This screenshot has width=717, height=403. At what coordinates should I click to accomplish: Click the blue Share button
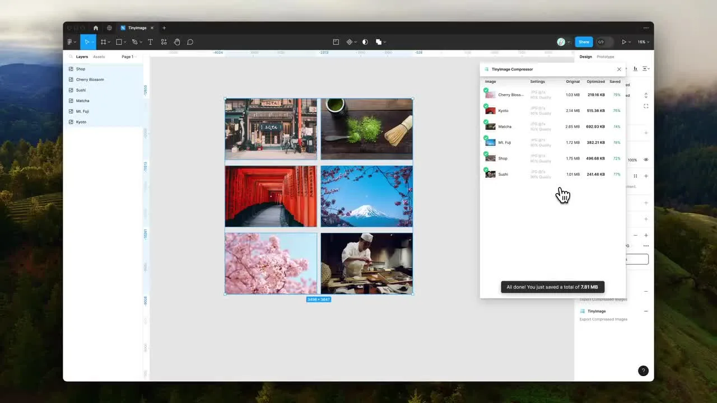pyautogui.click(x=584, y=42)
